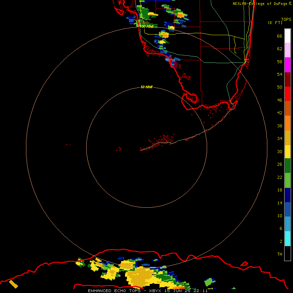Screen dimensions: 293x293
Task: Select the dark red swatch in the color scale
Action: click(x=287, y=79)
